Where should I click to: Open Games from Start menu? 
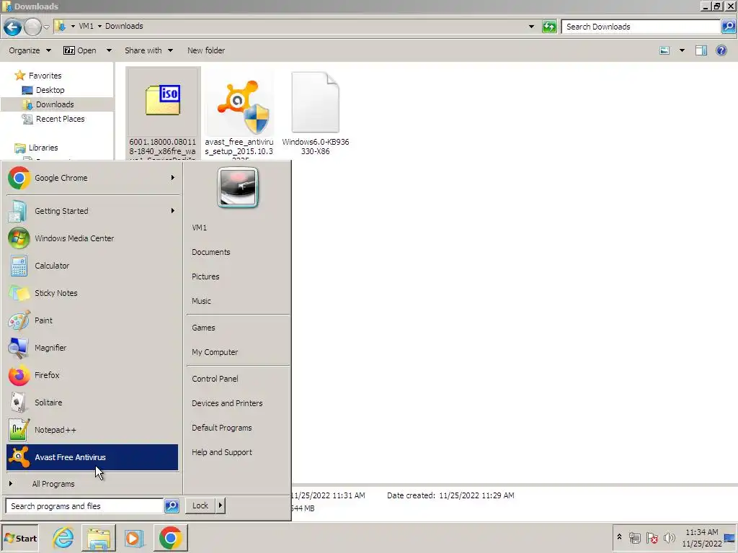coord(203,328)
